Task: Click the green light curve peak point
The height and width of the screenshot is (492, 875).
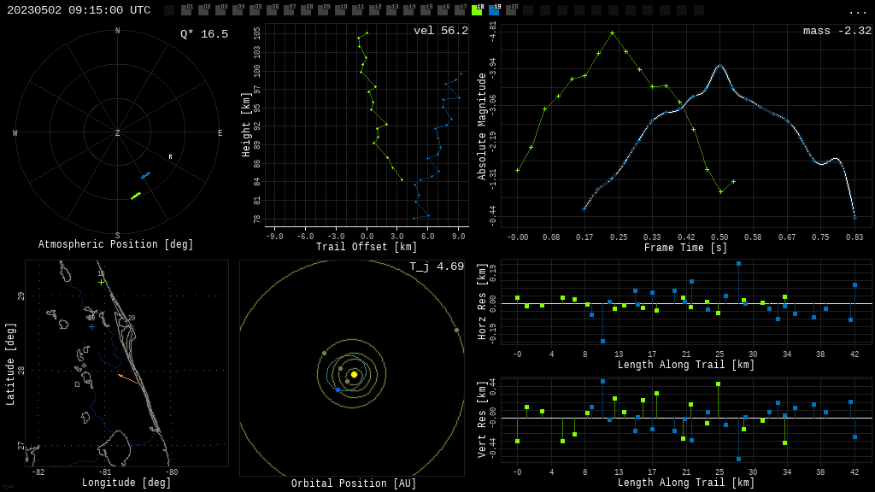Action: point(612,33)
